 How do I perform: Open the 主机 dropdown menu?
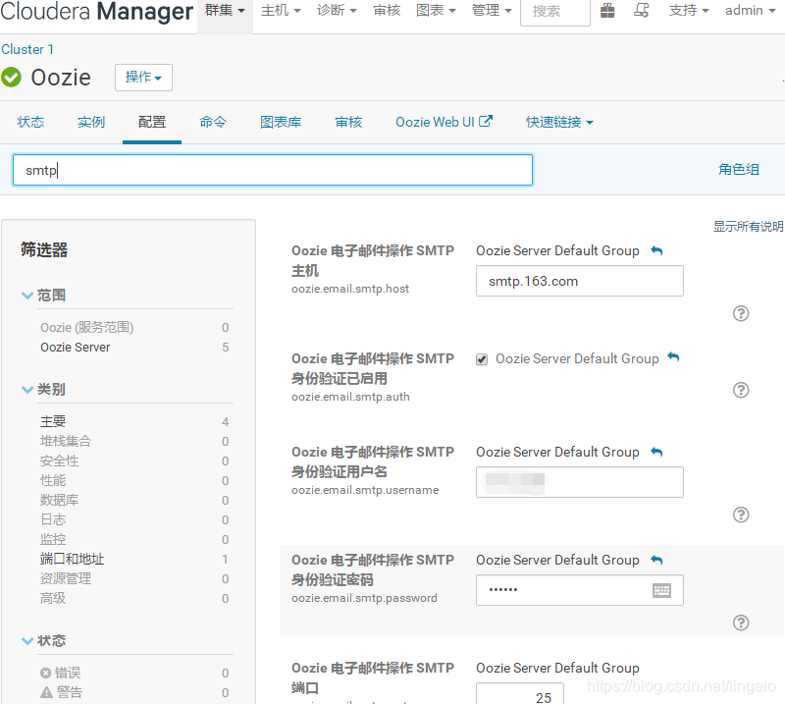pyautogui.click(x=281, y=11)
